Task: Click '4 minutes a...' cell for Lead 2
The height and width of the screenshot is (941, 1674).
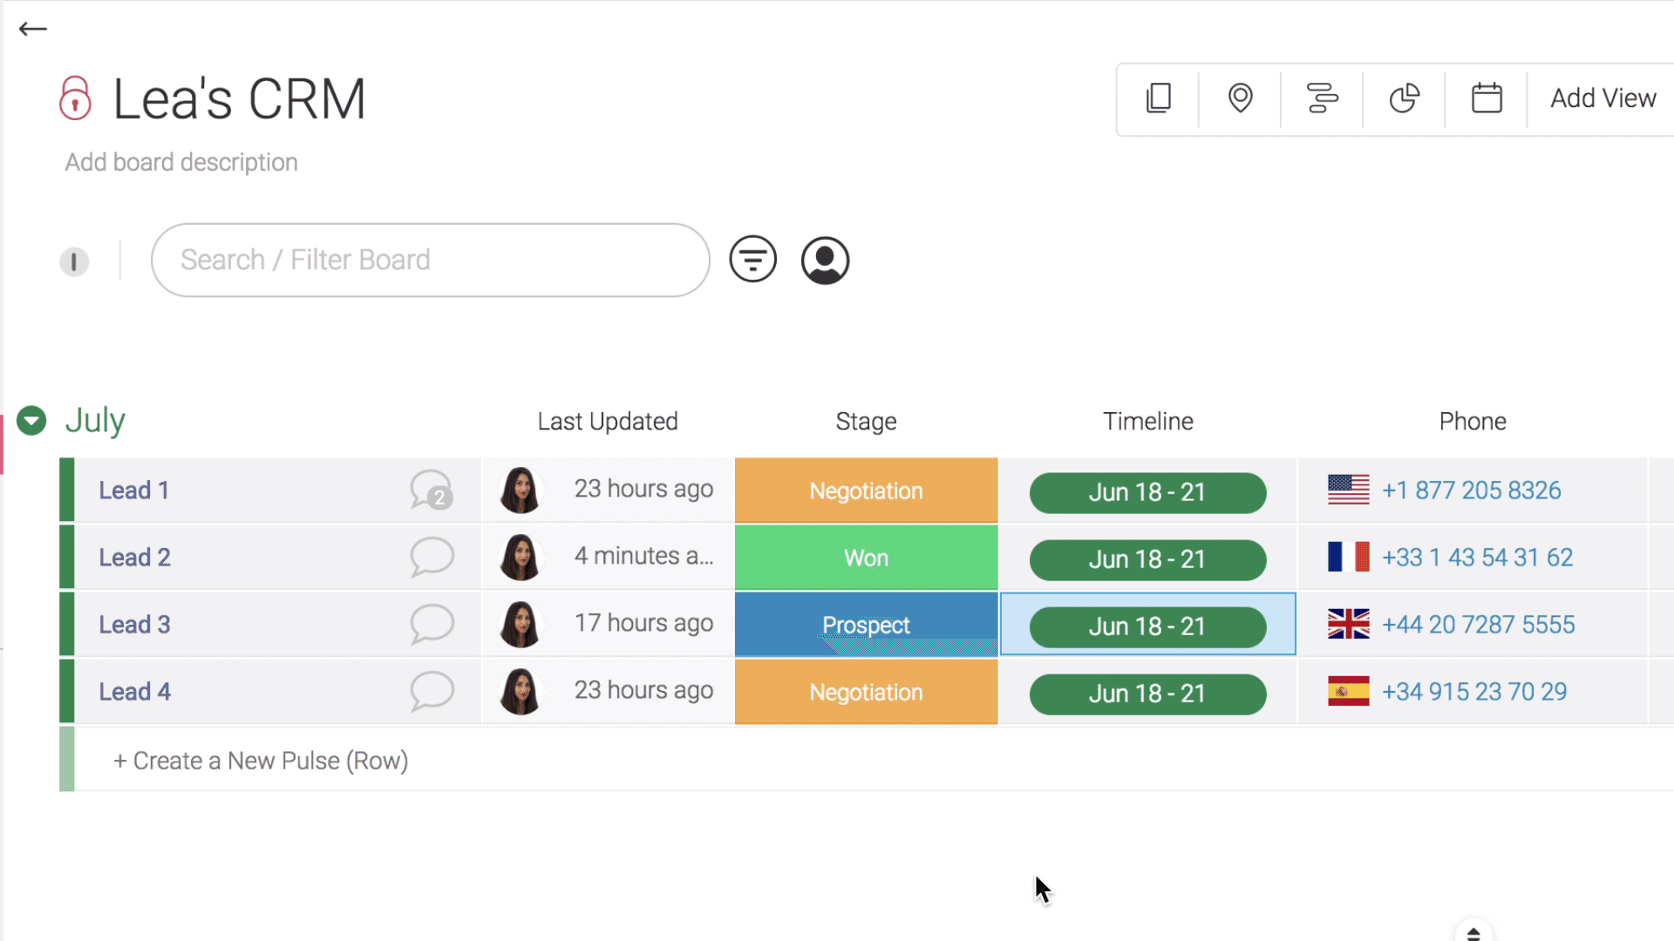Action: click(643, 557)
